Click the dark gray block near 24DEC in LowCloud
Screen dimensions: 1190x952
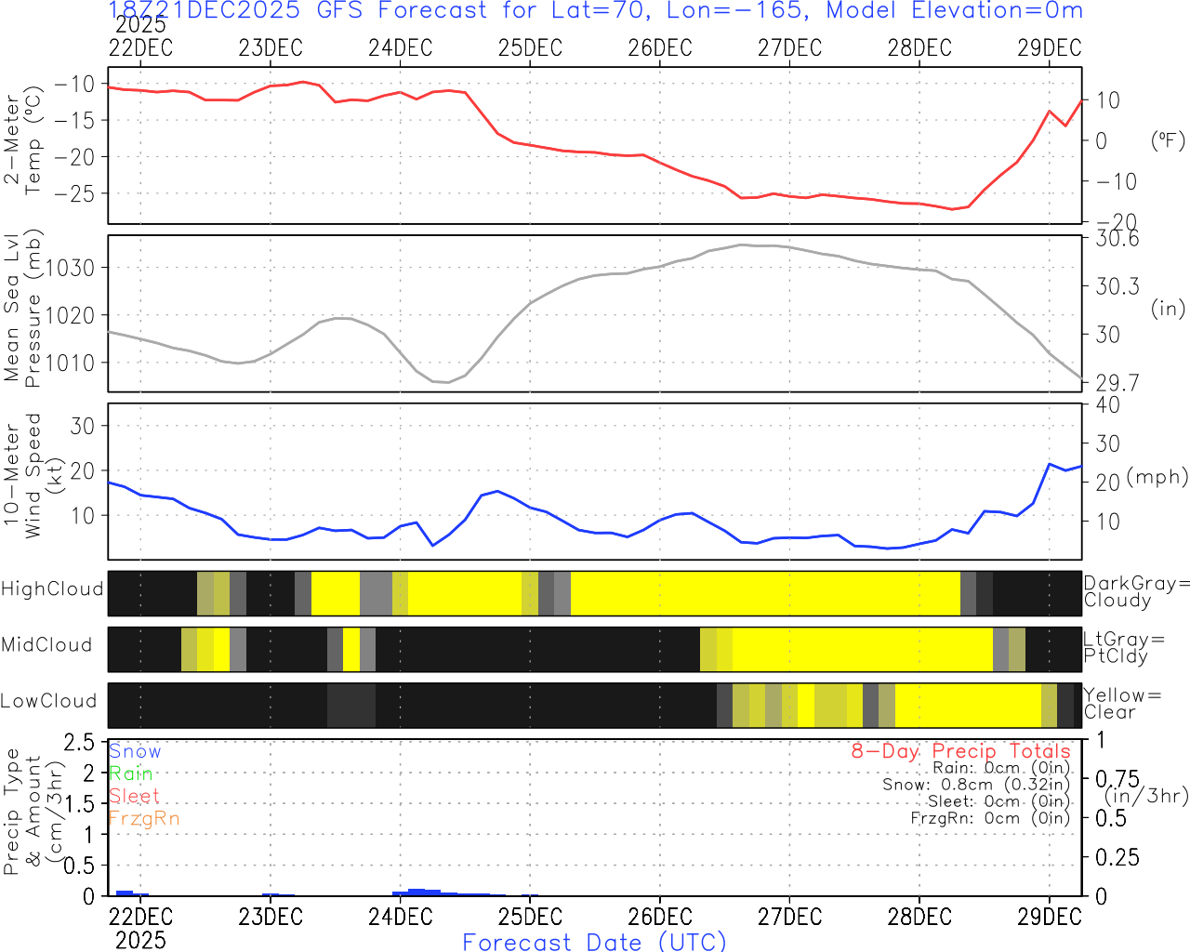[351, 705]
